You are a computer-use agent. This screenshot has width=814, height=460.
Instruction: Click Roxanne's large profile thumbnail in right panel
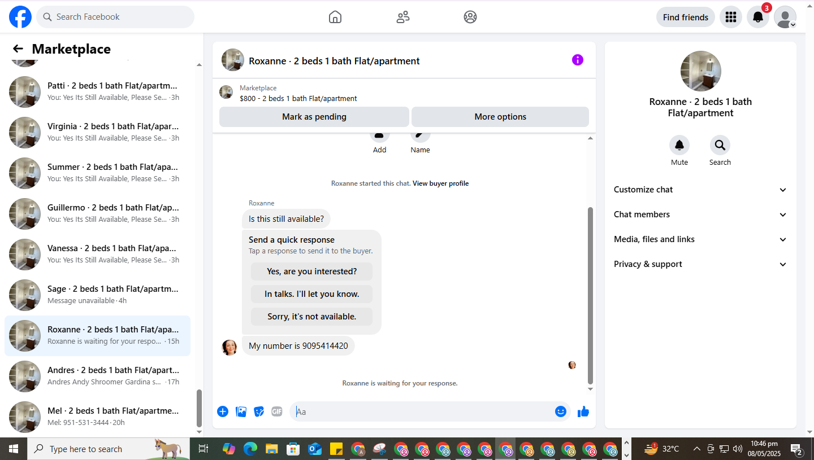(701, 71)
